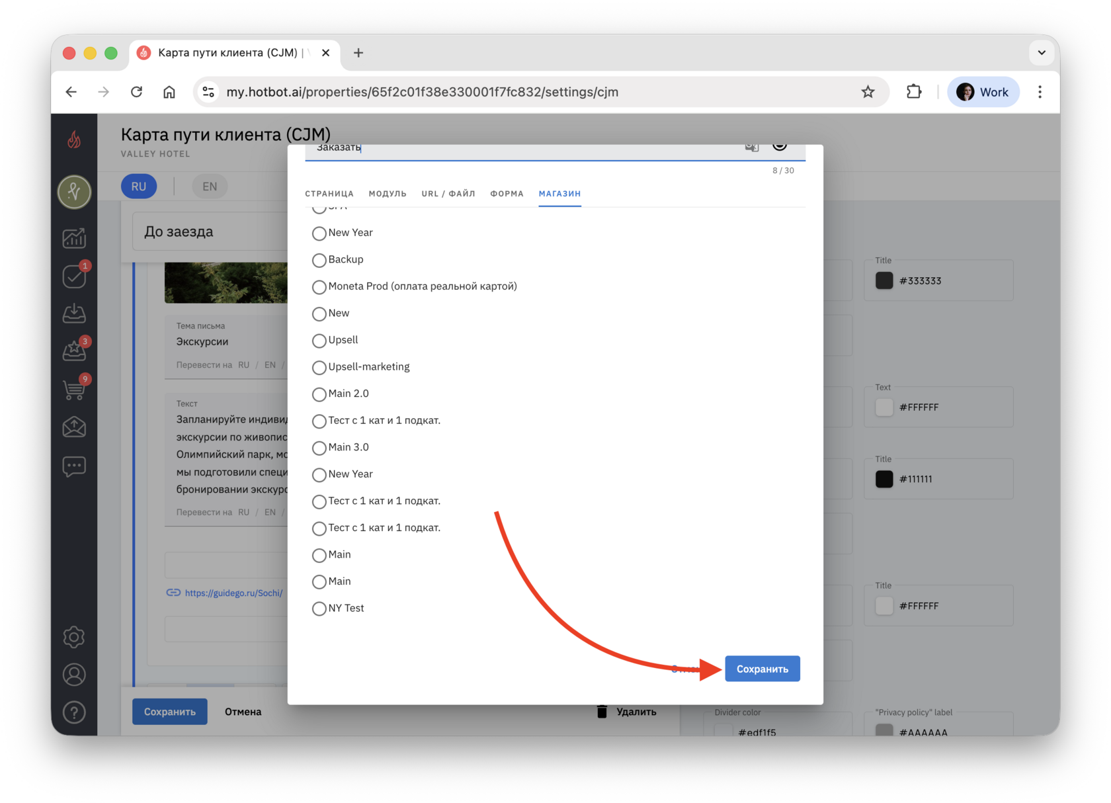
Task: Select the Backup shop radio button
Action: (319, 260)
